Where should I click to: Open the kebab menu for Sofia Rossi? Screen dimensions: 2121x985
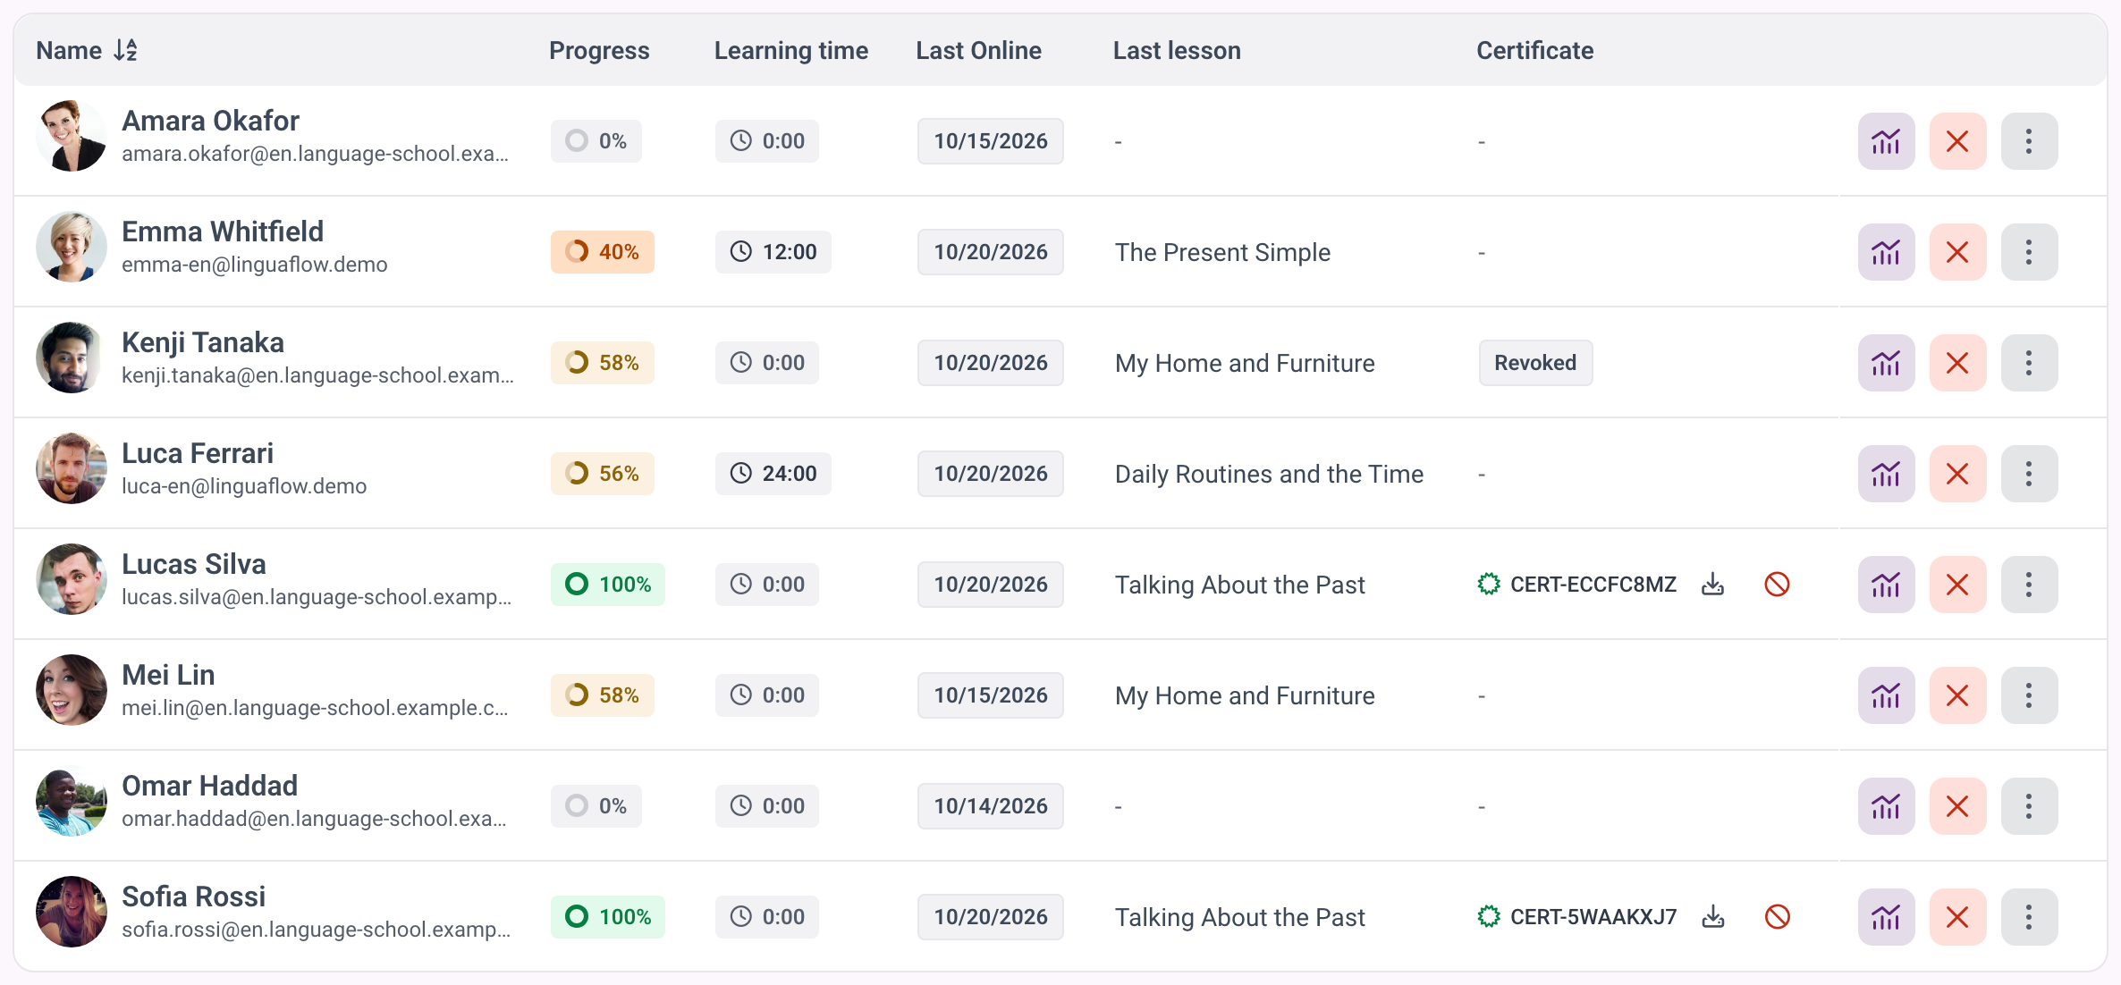2029,917
